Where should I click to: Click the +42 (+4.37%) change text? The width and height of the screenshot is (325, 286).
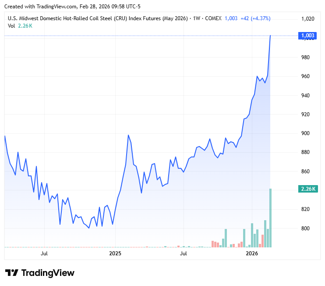point(255,18)
